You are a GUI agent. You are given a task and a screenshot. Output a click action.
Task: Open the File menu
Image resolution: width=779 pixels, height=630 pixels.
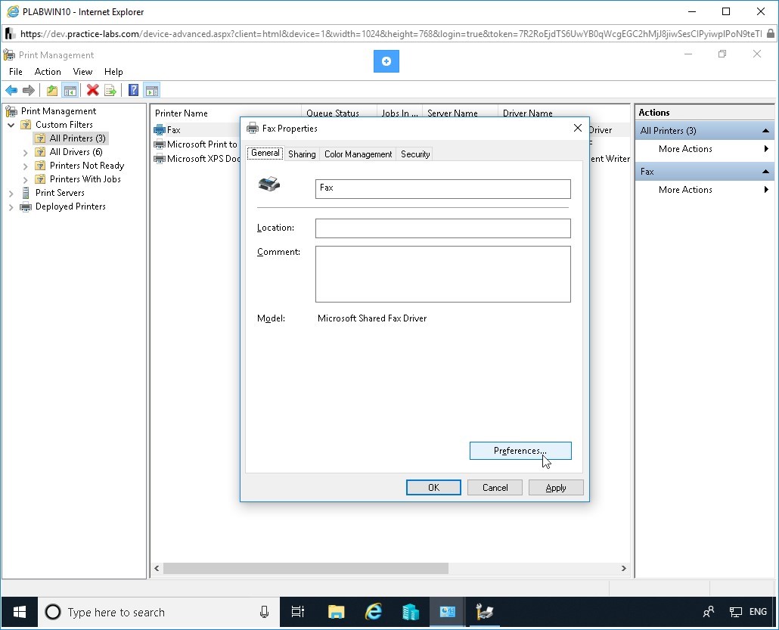pyautogui.click(x=16, y=72)
